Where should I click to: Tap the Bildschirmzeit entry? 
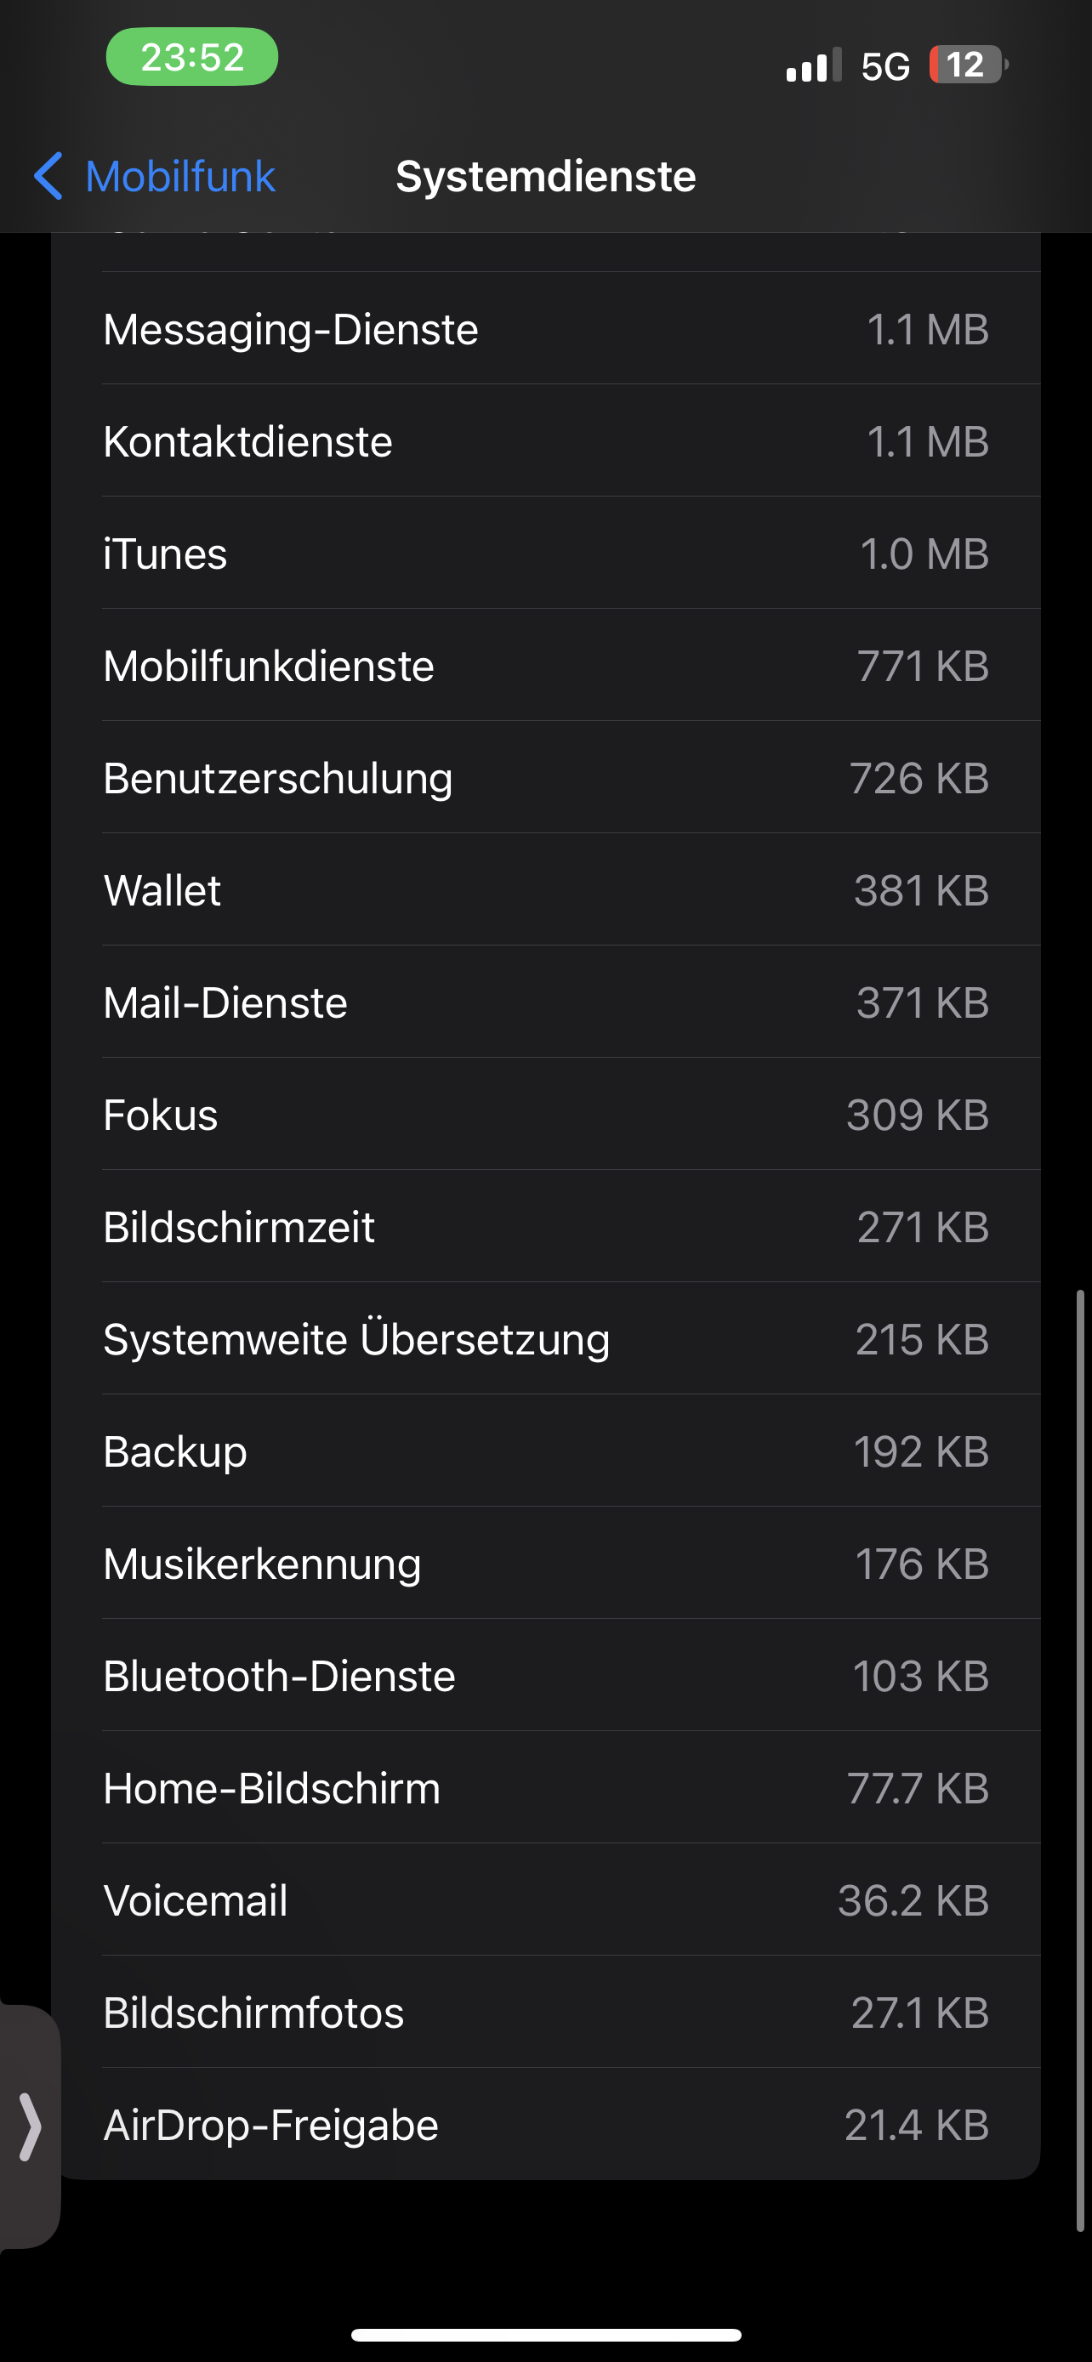(545, 1227)
